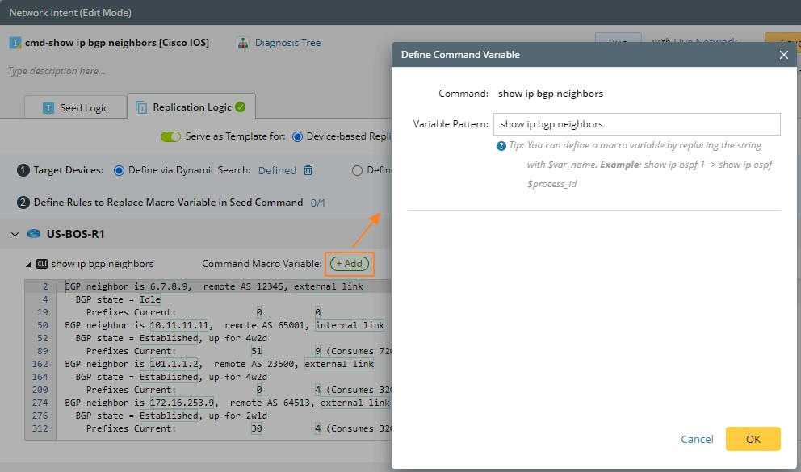Viewport: 801px width, 472px height.
Task: Select the Device-based Replication radio button
Action: click(x=297, y=136)
